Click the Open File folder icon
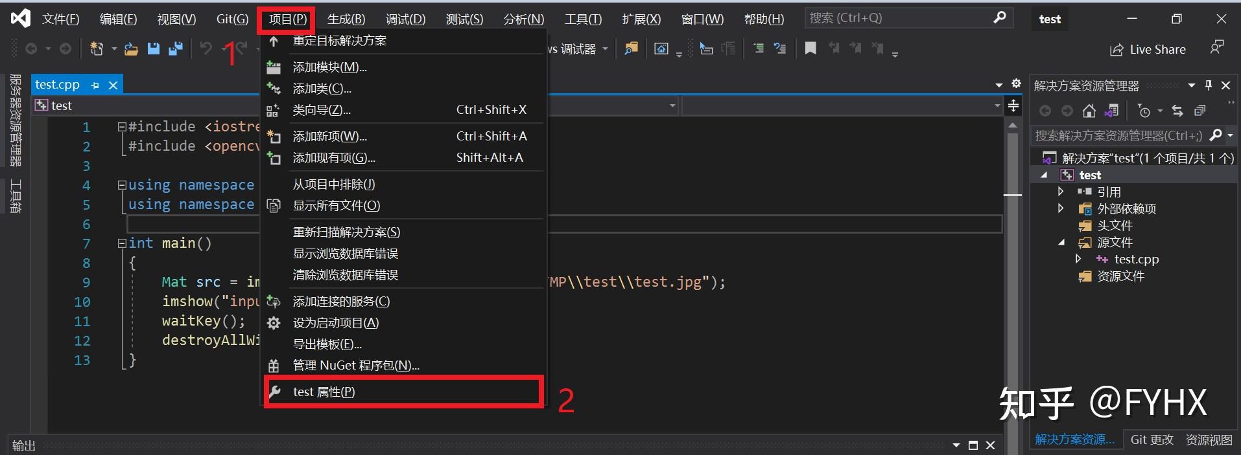The image size is (1241, 455). point(132,49)
